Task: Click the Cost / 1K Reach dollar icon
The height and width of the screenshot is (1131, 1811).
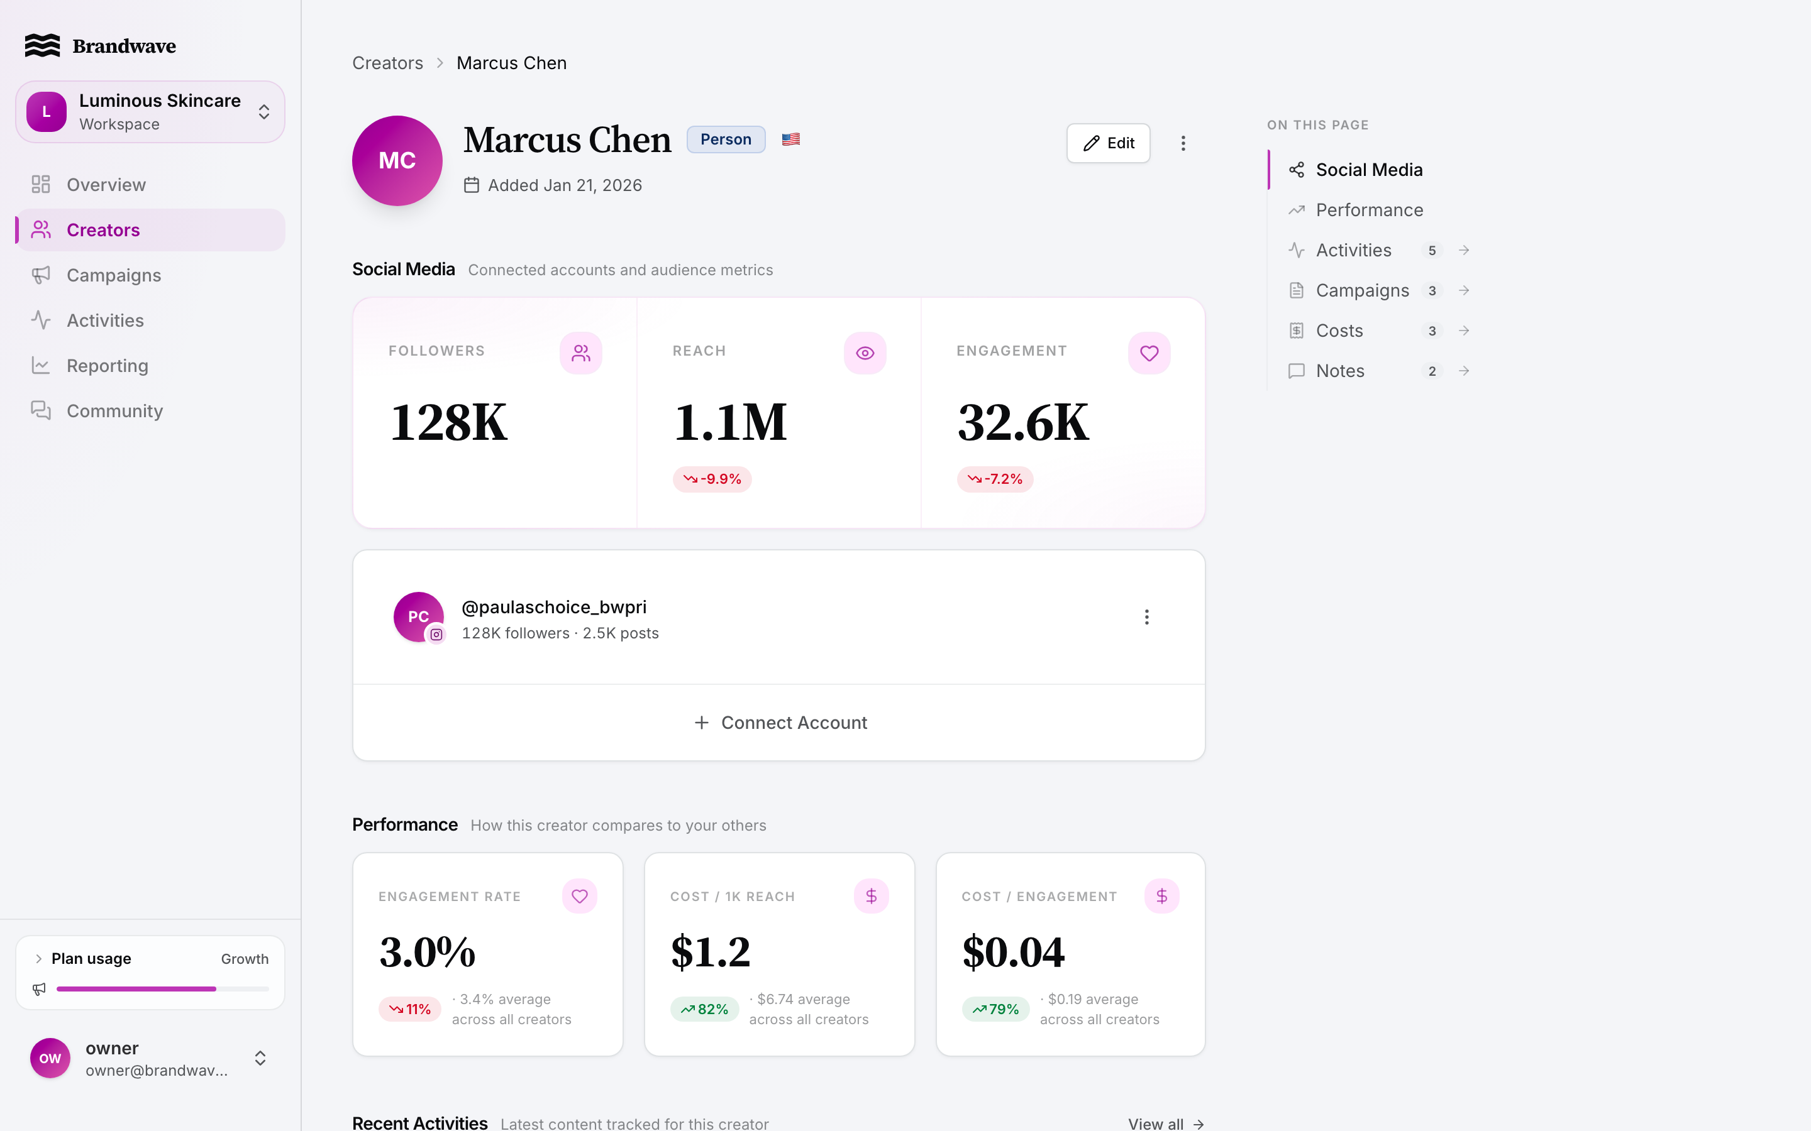Action: click(871, 896)
